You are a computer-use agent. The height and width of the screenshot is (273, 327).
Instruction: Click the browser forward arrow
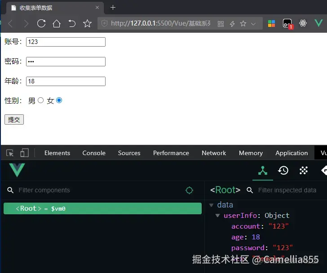tap(26, 23)
